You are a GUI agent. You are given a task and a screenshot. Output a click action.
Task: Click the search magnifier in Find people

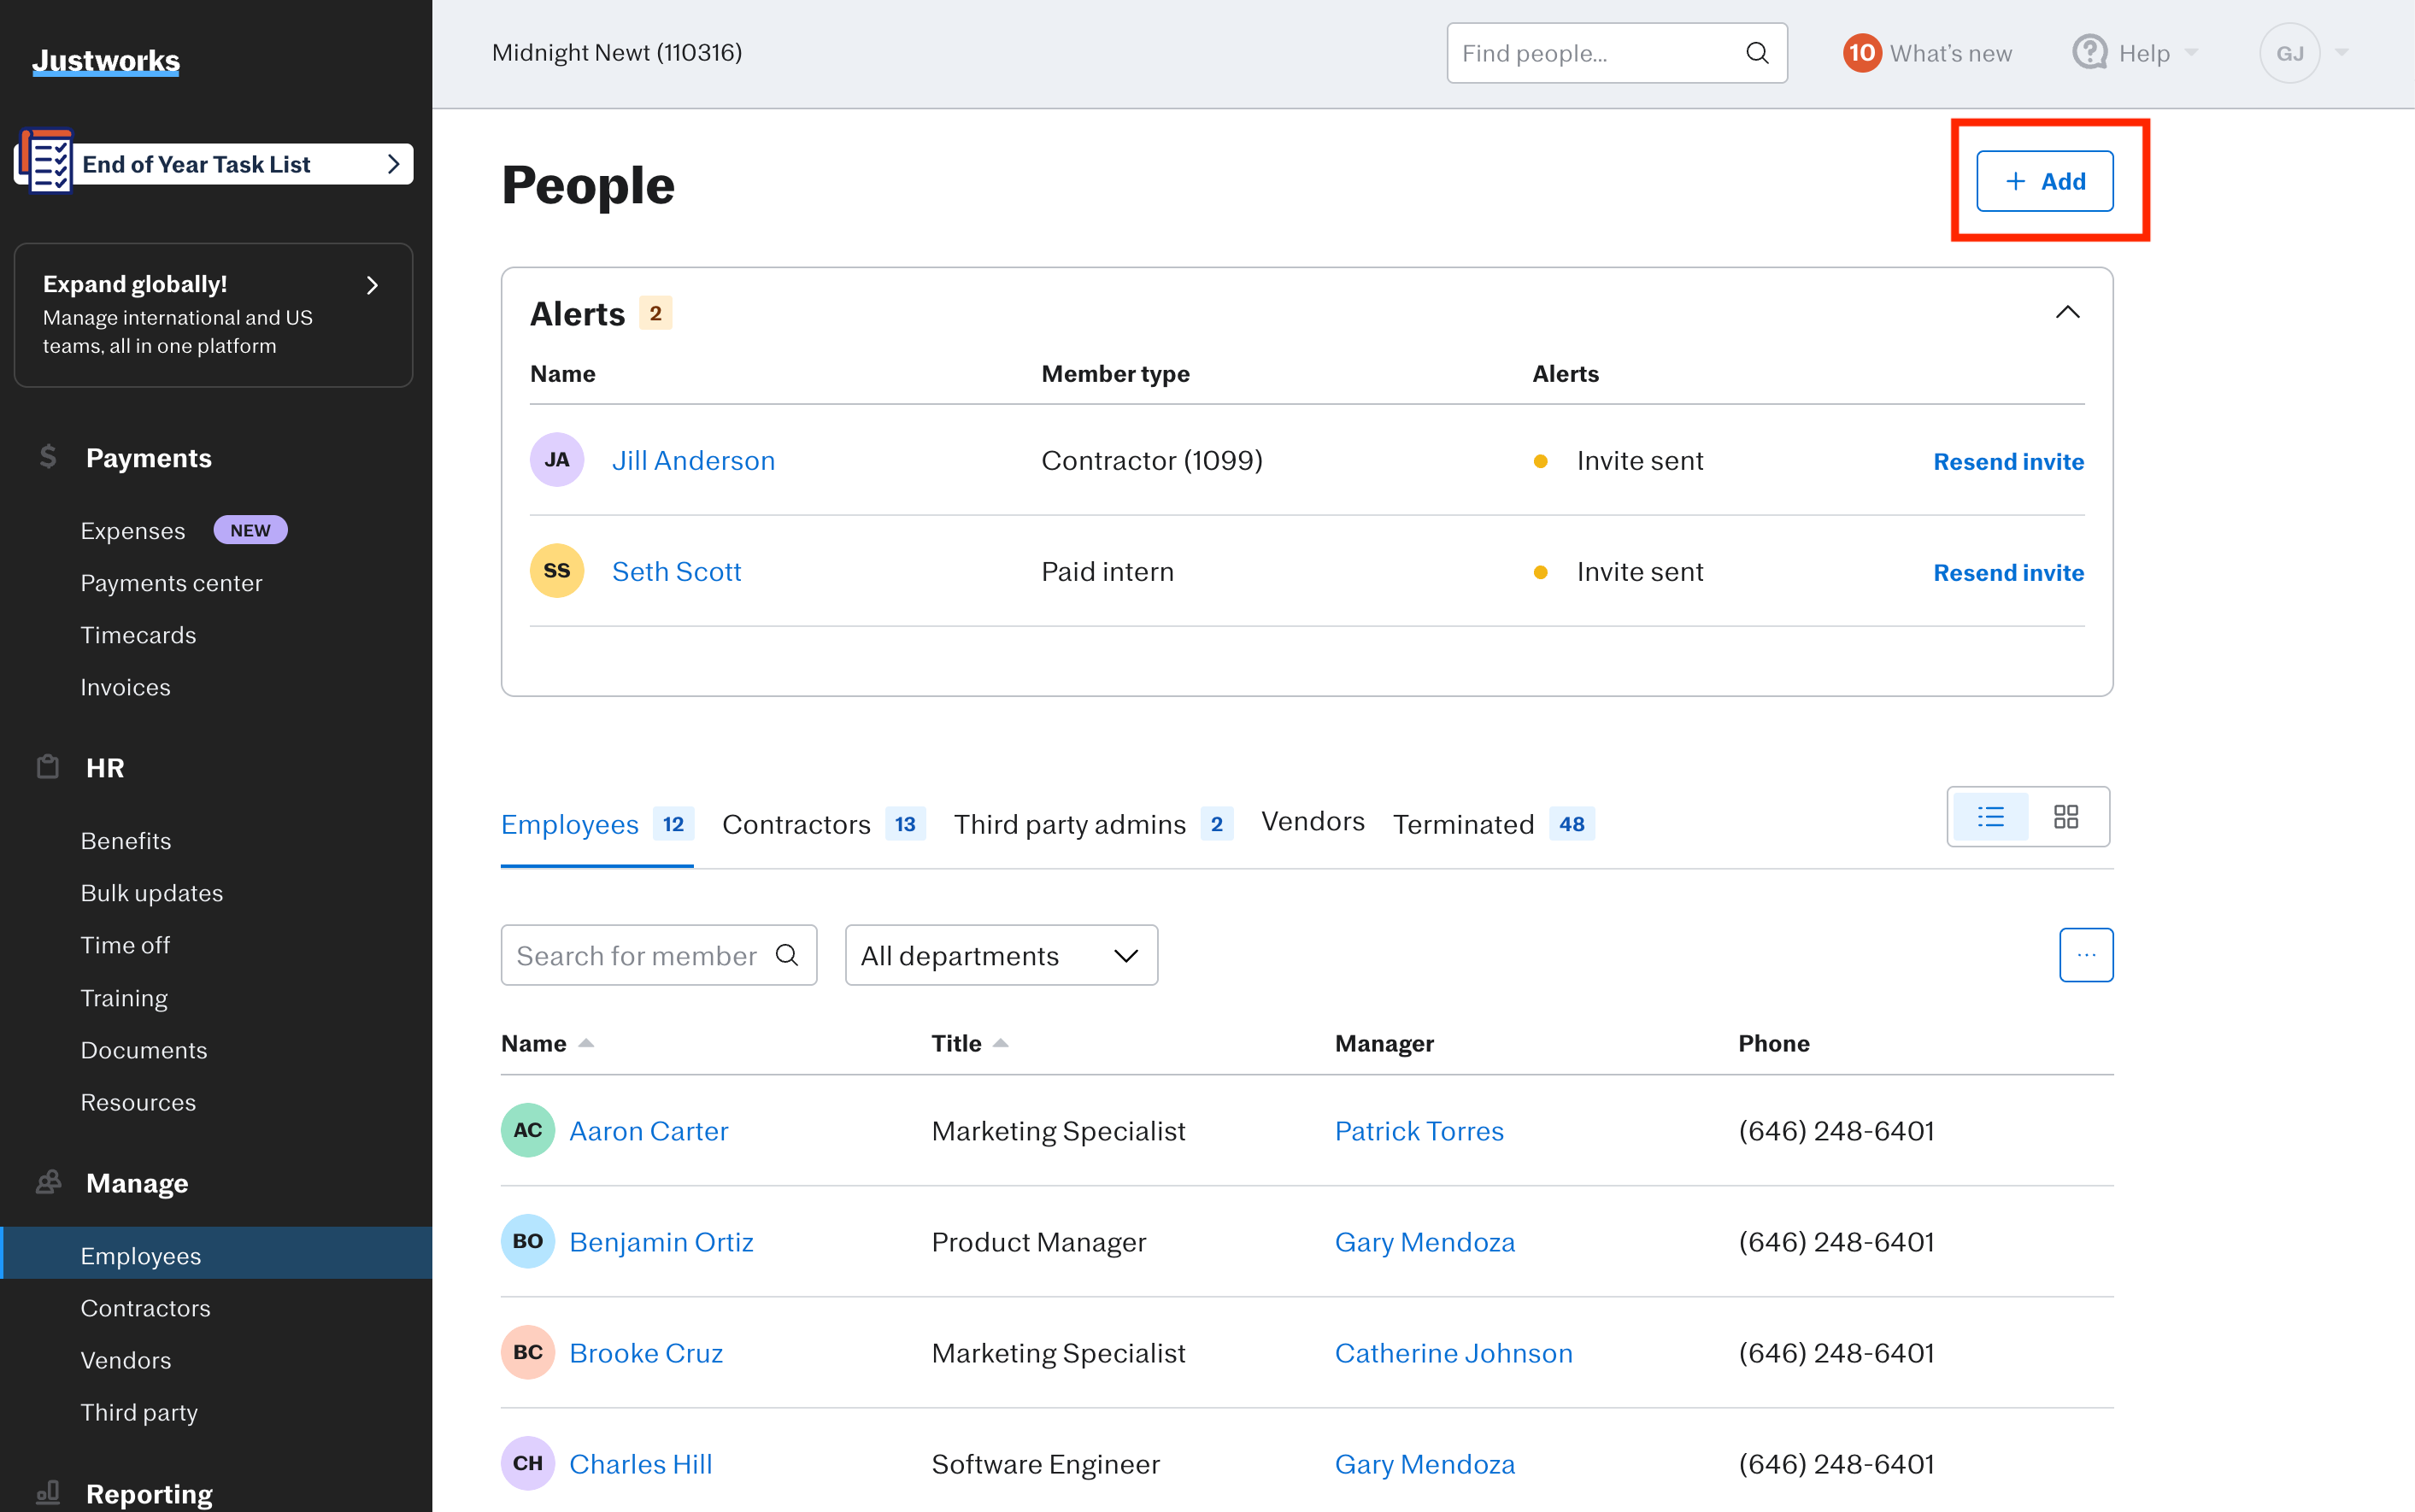pyautogui.click(x=1757, y=53)
